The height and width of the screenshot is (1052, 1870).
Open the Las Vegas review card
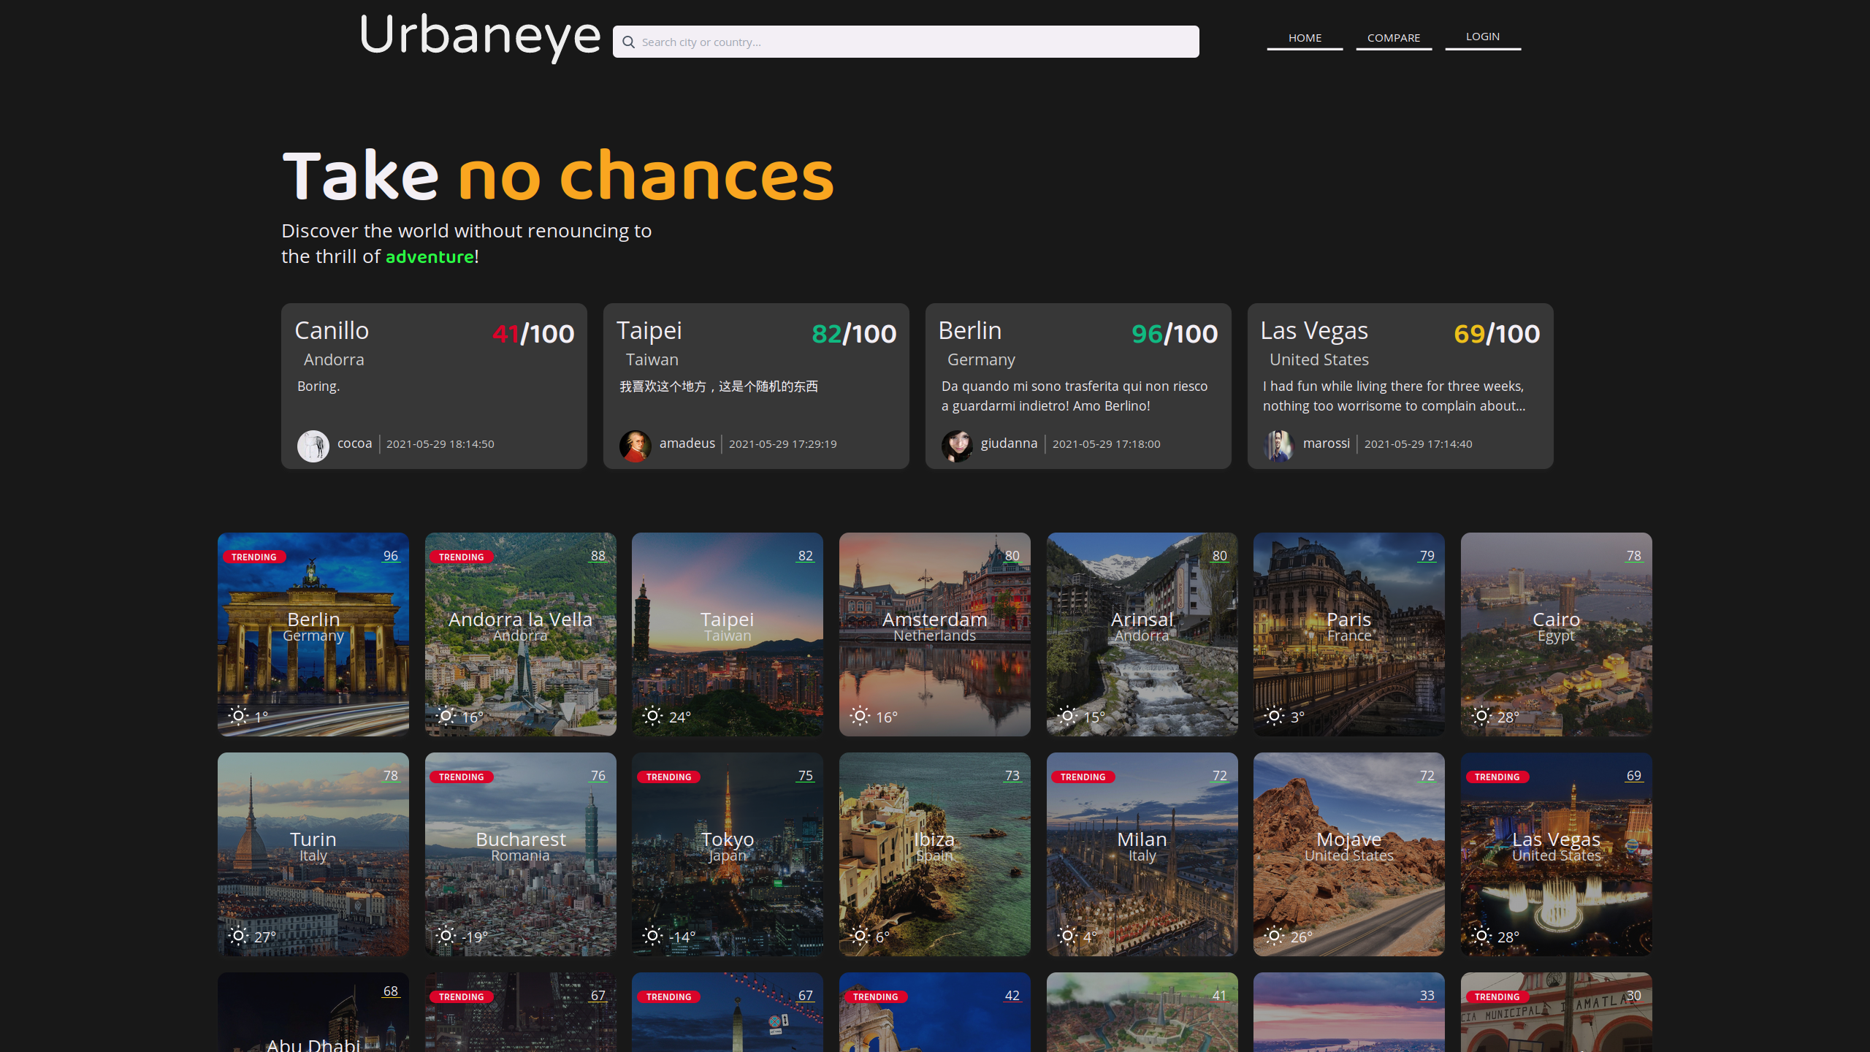click(x=1400, y=386)
